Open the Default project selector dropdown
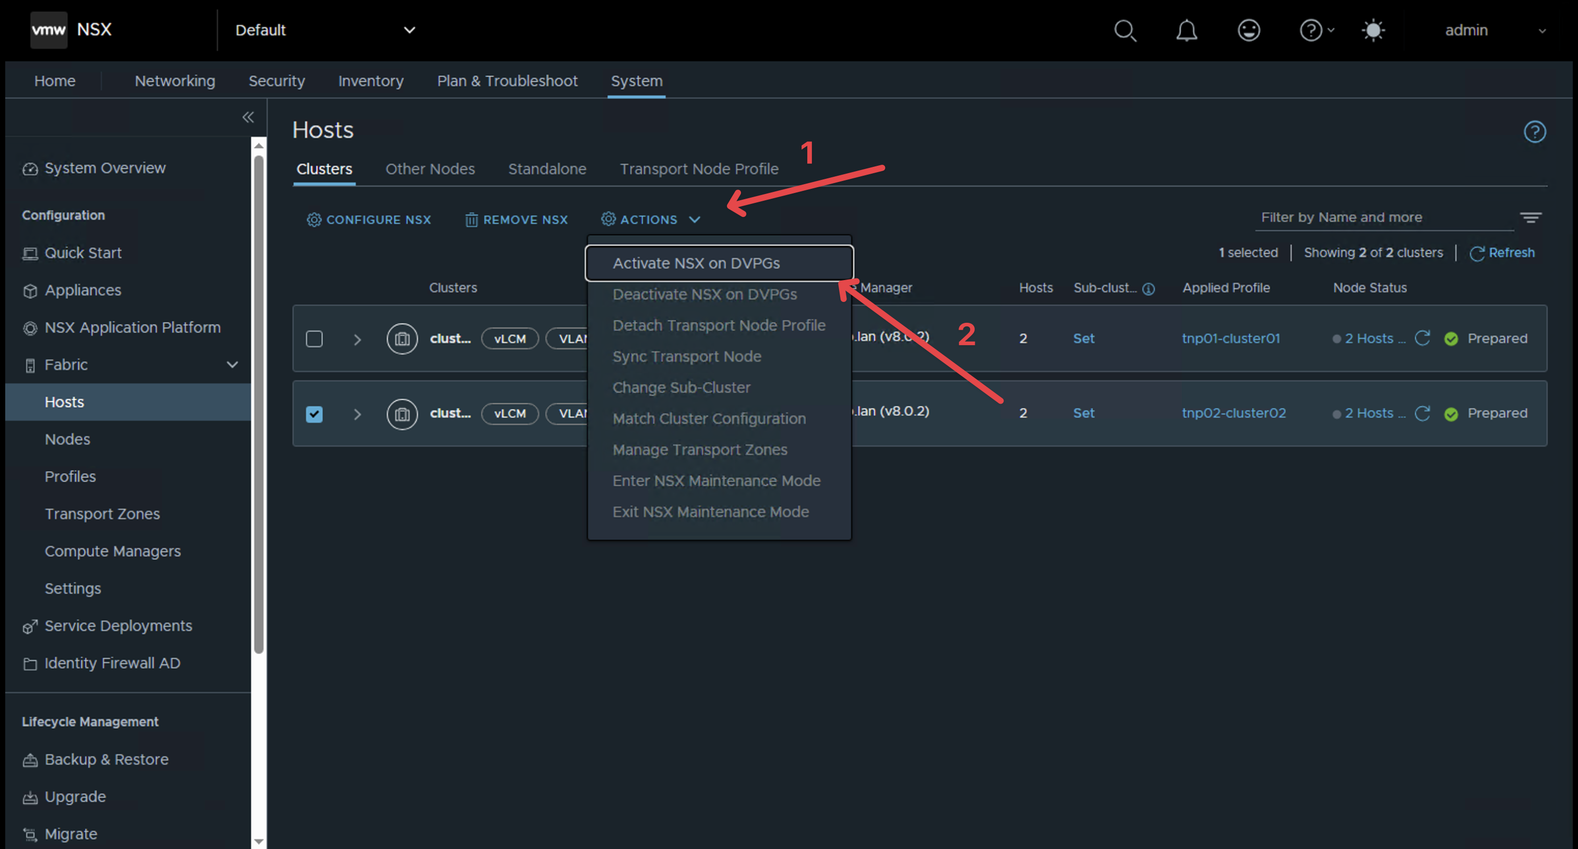 coord(325,30)
